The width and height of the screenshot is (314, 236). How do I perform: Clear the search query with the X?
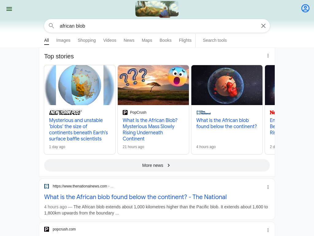tap(263, 26)
